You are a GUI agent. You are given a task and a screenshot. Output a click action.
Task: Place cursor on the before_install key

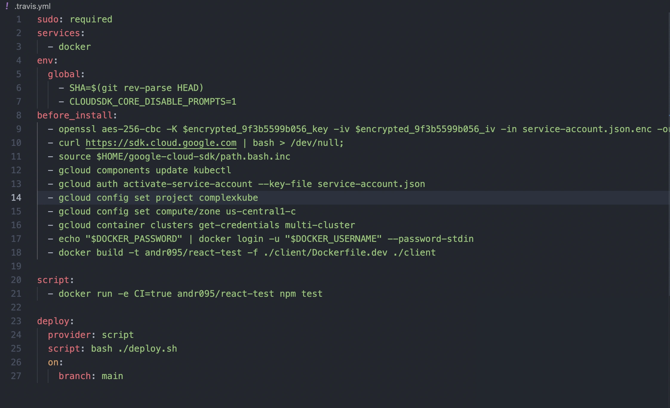[75, 115]
